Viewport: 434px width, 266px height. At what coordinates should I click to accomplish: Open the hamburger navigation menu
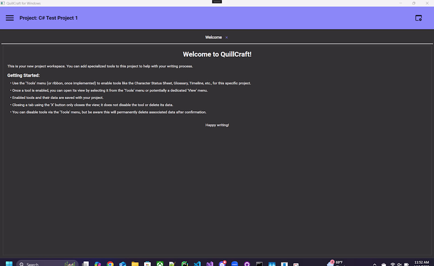[x=10, y=18]
